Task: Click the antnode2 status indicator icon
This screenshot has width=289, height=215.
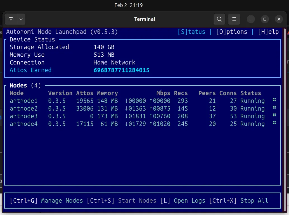Action: [x=274, y=107]
